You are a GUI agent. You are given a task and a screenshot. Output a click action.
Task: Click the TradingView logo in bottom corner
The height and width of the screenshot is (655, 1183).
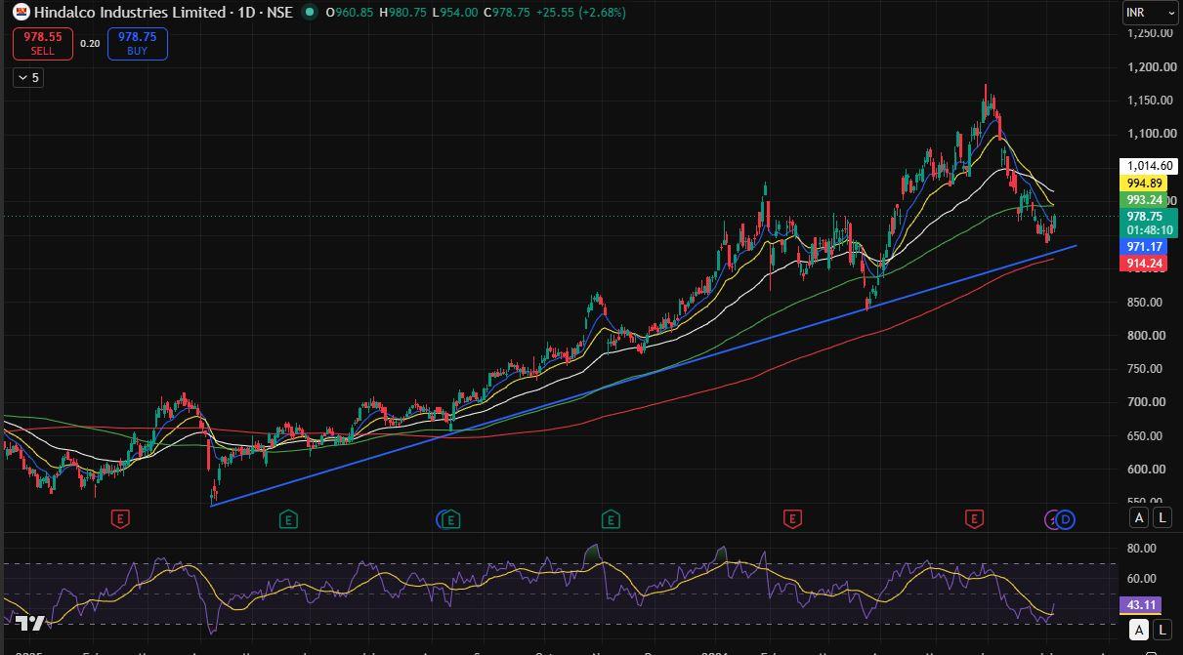coord(29,624)
